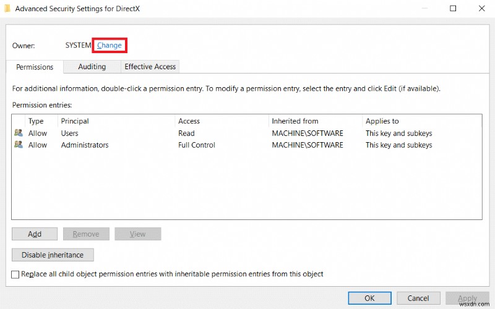The height and width of the screenshot is (309, 495).
Task: Click the folder icon in the title bar
Action: coord(7,9)
